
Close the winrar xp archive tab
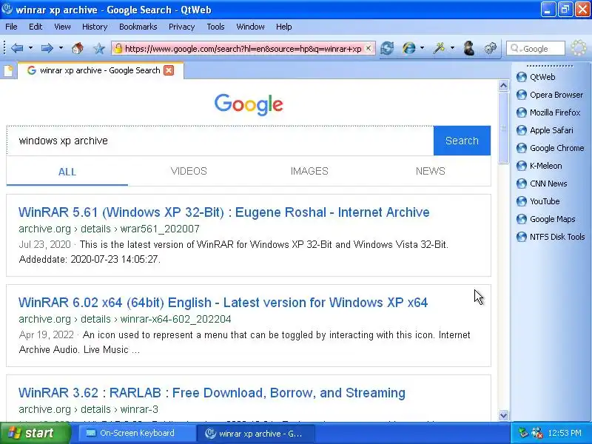pyautogui.click(x=169, y=70)
